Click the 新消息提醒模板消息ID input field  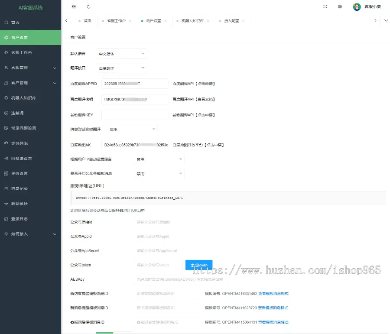pos(168,308)
